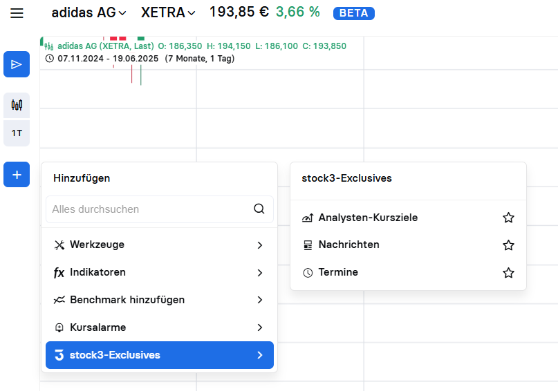Click the blue plus add button

pyautogui.click(x=17, y=175)
